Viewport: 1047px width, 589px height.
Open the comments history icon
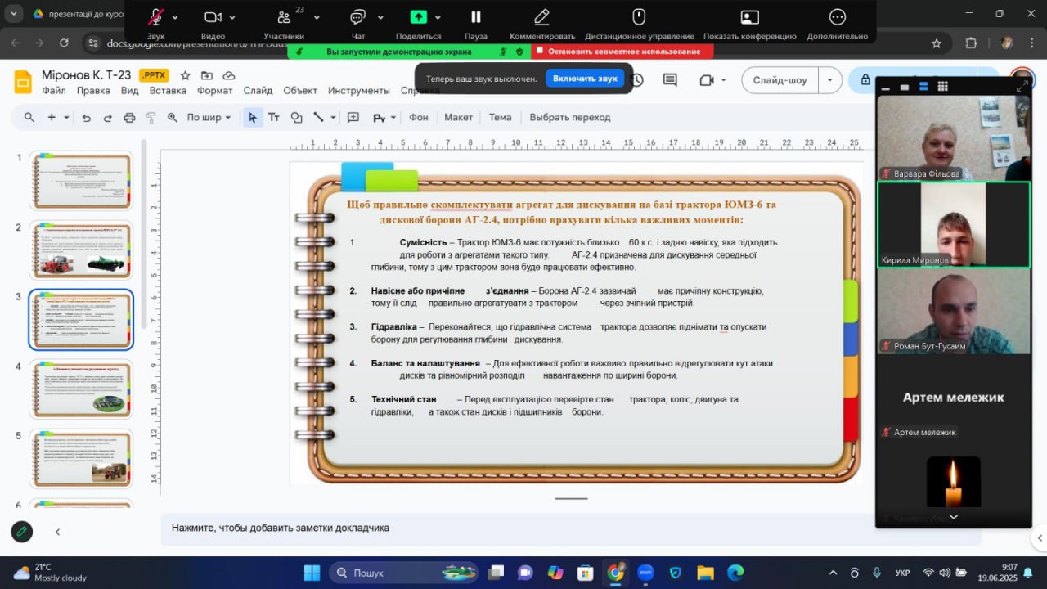point(670,80)
